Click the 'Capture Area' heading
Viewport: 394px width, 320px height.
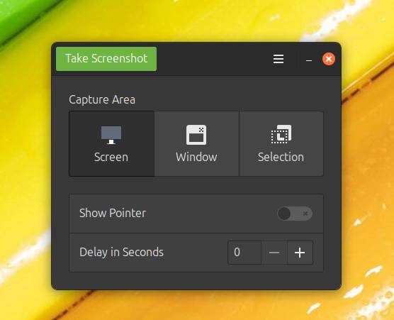(102, 99)
